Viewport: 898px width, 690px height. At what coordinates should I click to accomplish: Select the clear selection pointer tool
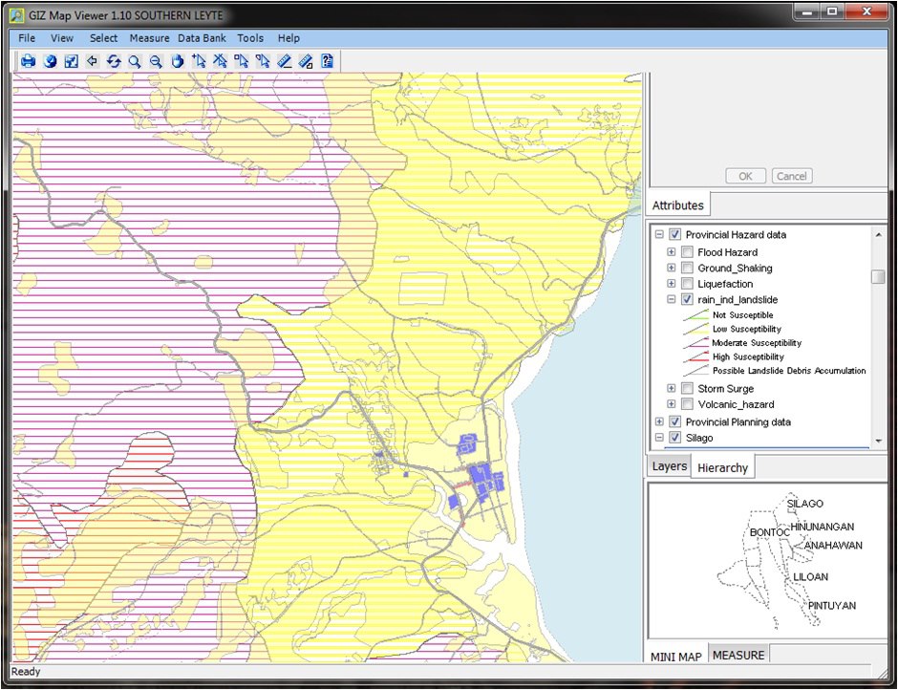tap(220, 61)
